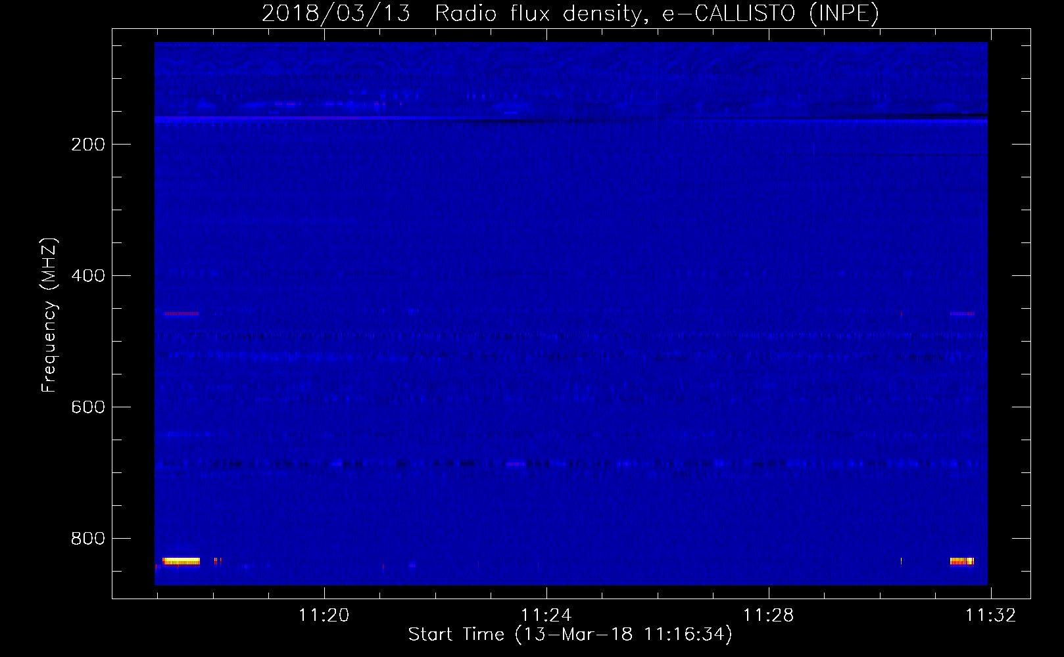The image size is (1064, 657).
Task: Click the plot title '2018/03/13 Radio flux density, e-CALLISTO (INPE)'
Action: click(570, 13)
